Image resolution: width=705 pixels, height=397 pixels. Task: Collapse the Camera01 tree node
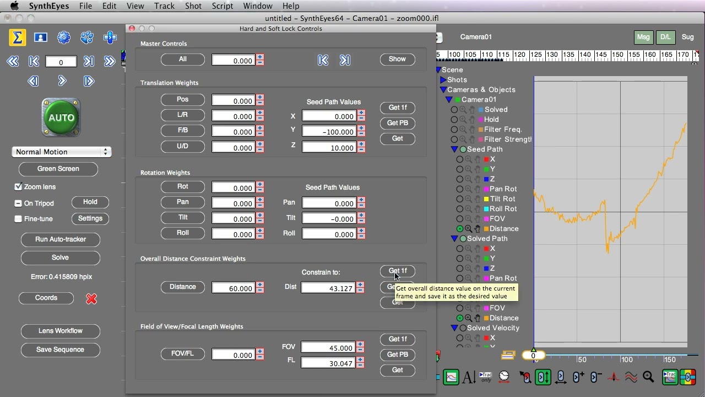(x=449, y=100)
